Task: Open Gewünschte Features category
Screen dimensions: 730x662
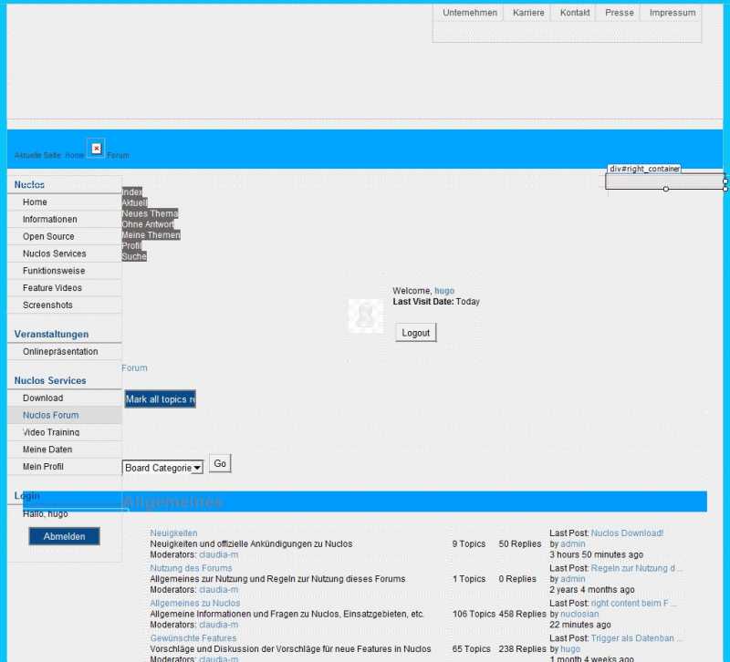Action: [193, 637]
